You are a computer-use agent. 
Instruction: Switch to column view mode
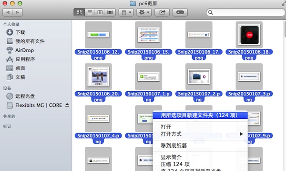[100, 12]
